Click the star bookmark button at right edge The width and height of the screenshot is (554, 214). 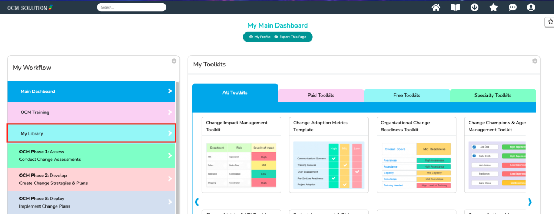[550, 22]
